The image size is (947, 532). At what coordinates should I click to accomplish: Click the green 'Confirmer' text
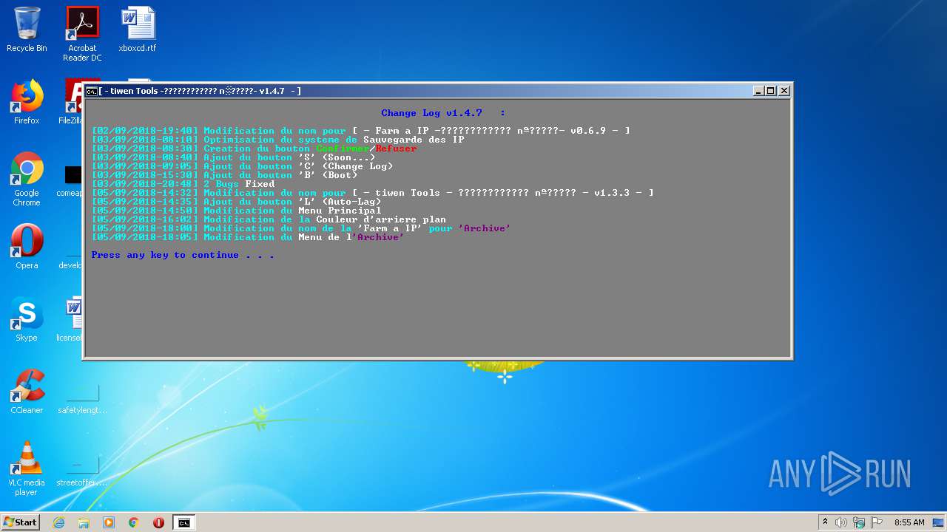[343, 149]
